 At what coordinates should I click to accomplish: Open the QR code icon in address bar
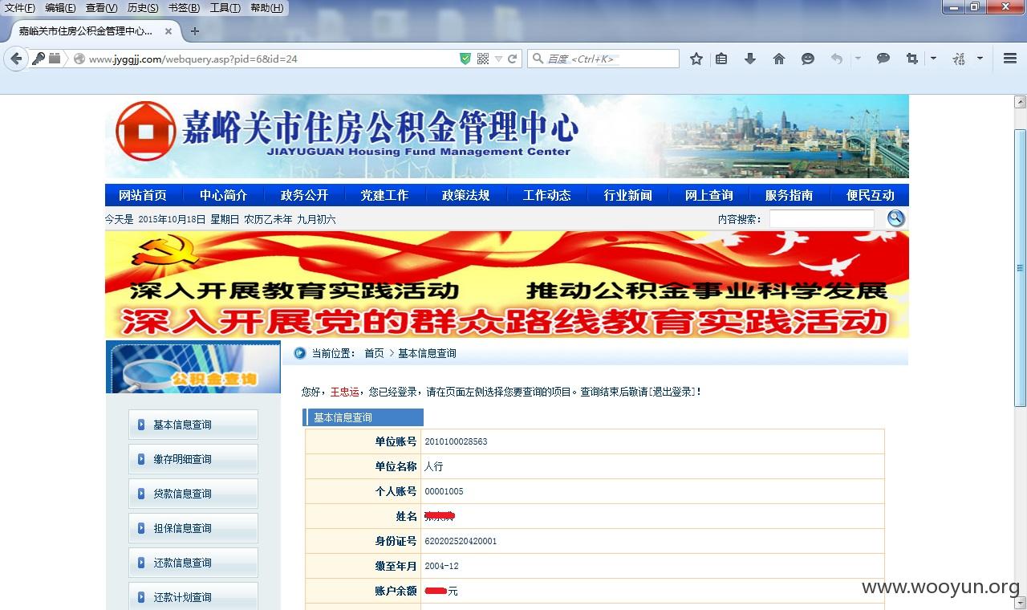point(483,59)
